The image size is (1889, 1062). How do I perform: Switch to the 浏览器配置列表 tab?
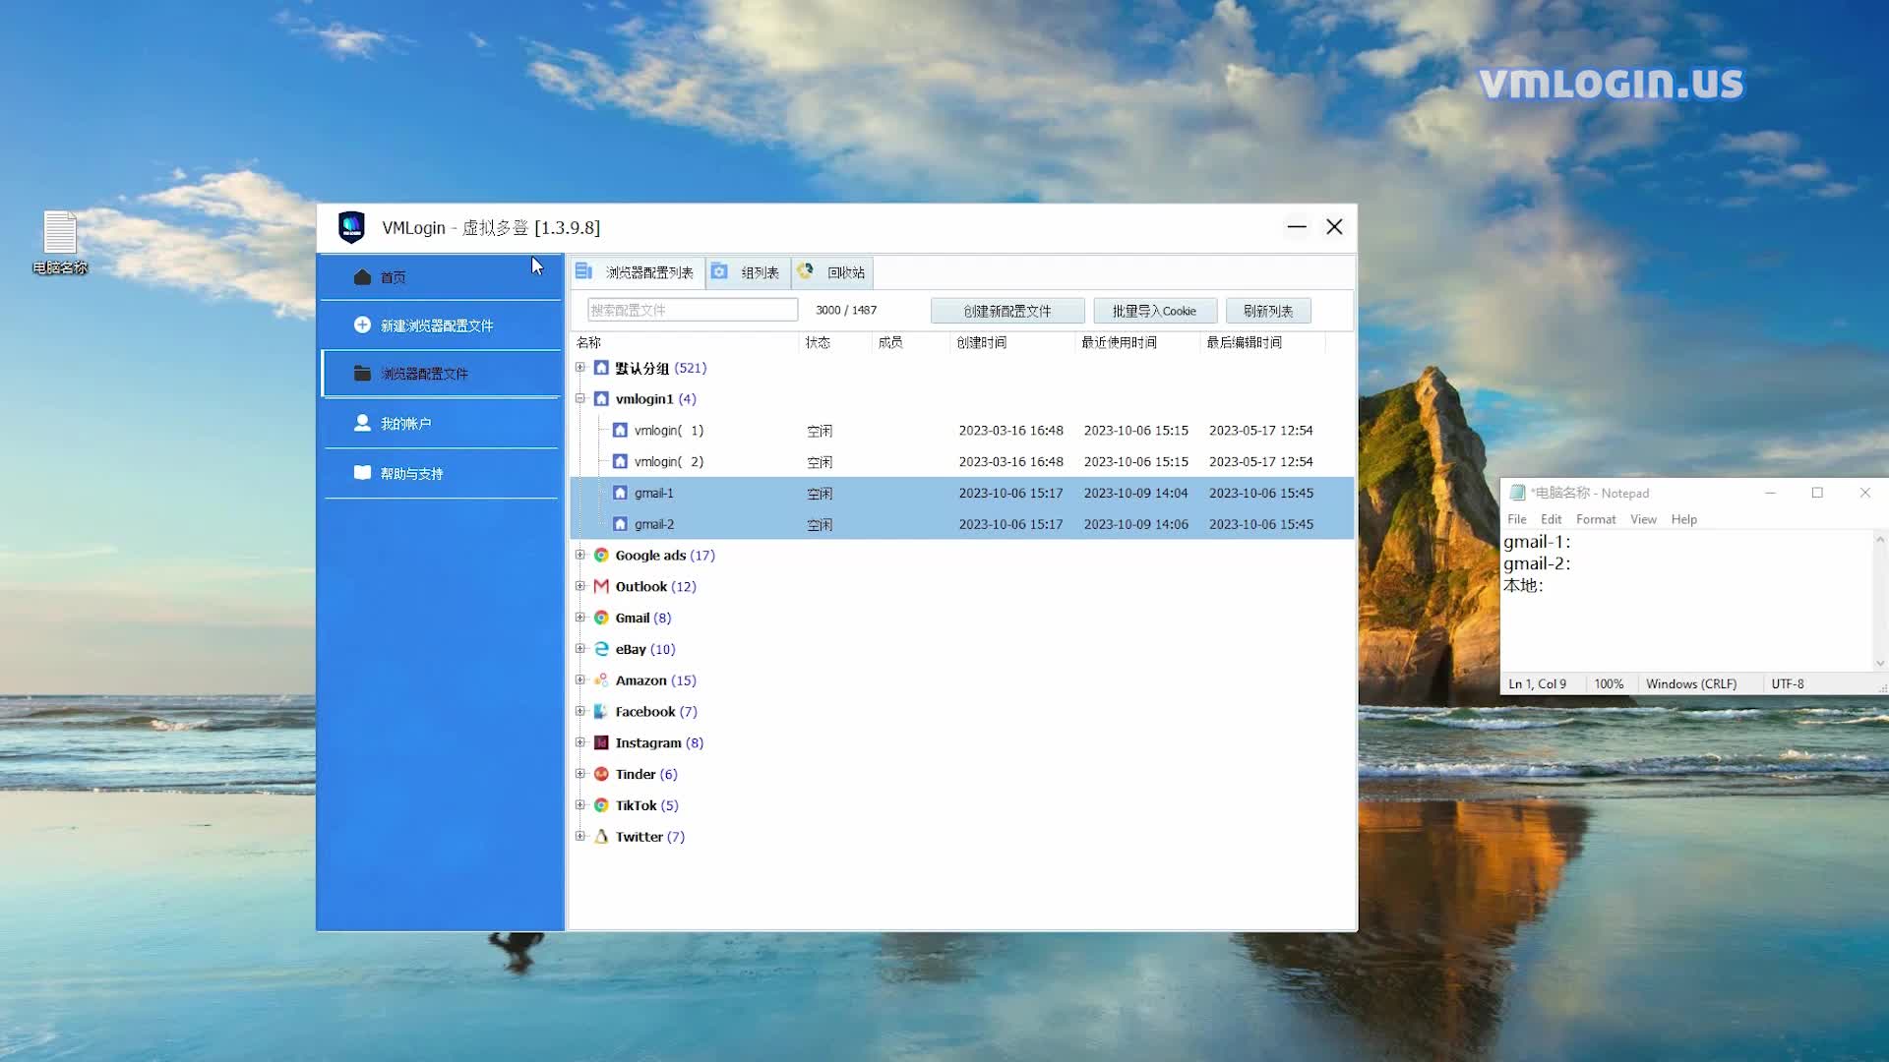click(x=637, y=272)
